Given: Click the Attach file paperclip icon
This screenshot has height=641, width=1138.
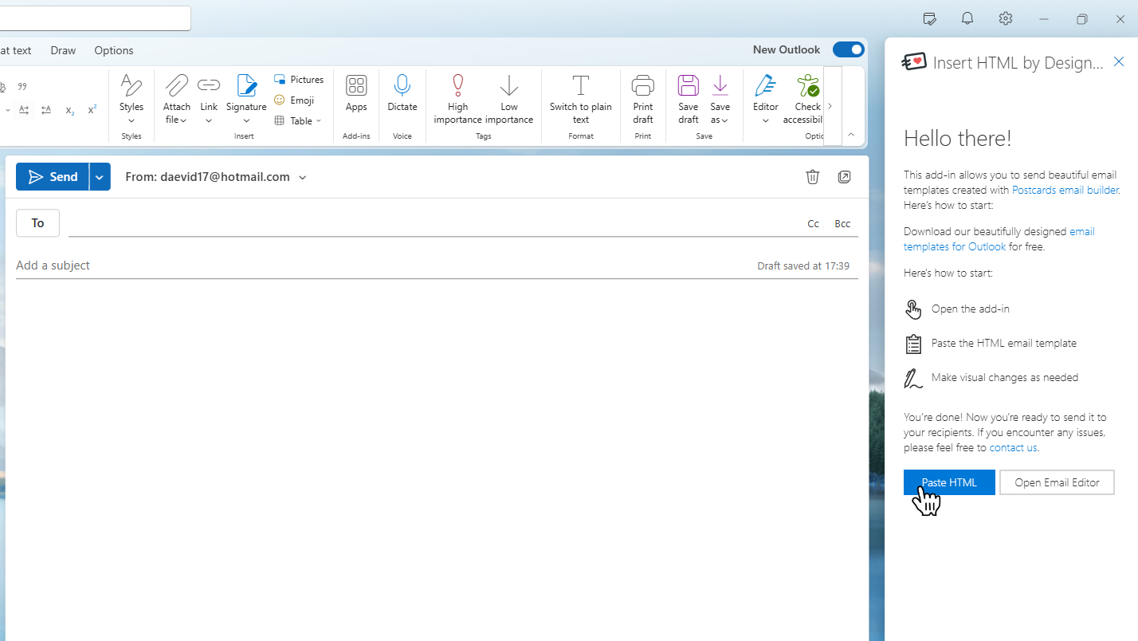Looking at the screenshot, I should pos(176,86).
